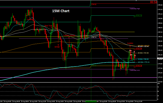Click the arrow marker above the NYSE label

pyautogui.click(x=58, y=45)
